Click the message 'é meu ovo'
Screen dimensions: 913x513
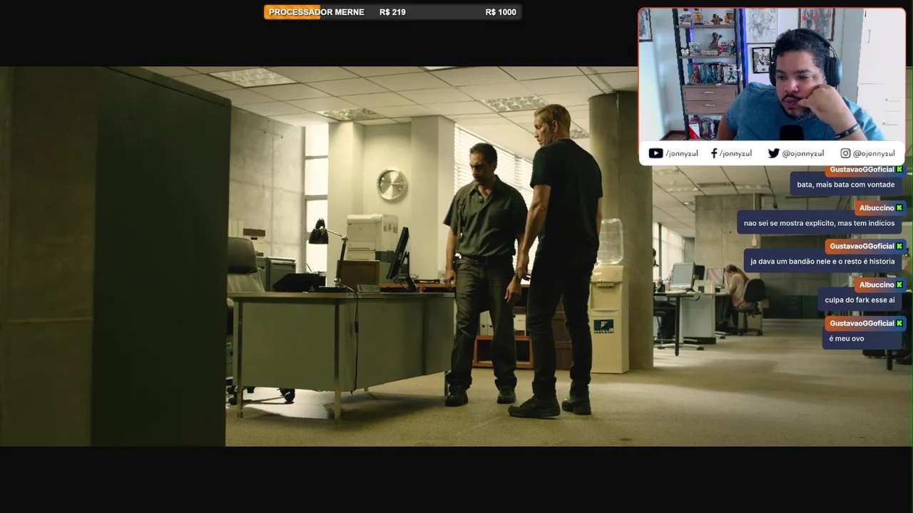coord(847,338)
